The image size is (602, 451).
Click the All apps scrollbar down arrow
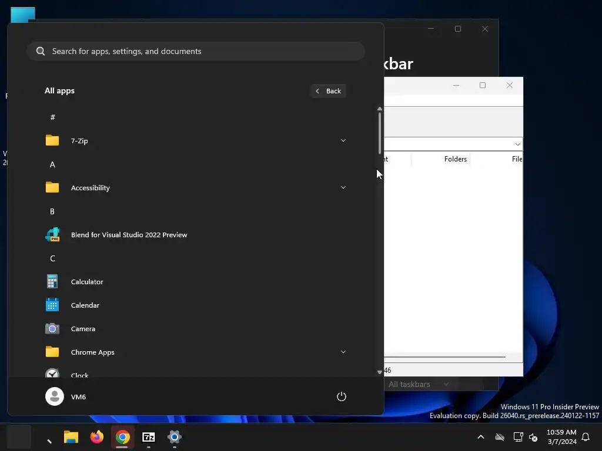tap(380, 372)
